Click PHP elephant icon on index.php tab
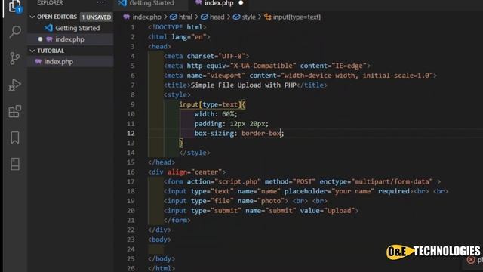The image size is (483, 272). (x=198, y=2)
